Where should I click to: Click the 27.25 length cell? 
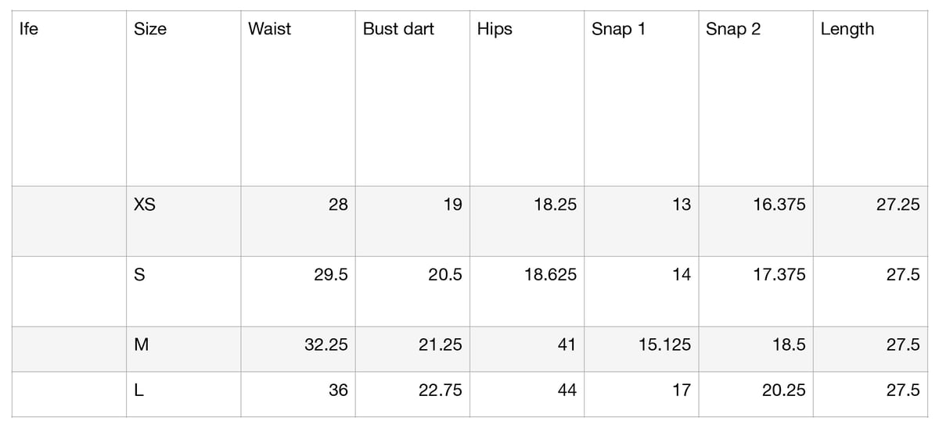pyautogui.click(x=871, y=221)
